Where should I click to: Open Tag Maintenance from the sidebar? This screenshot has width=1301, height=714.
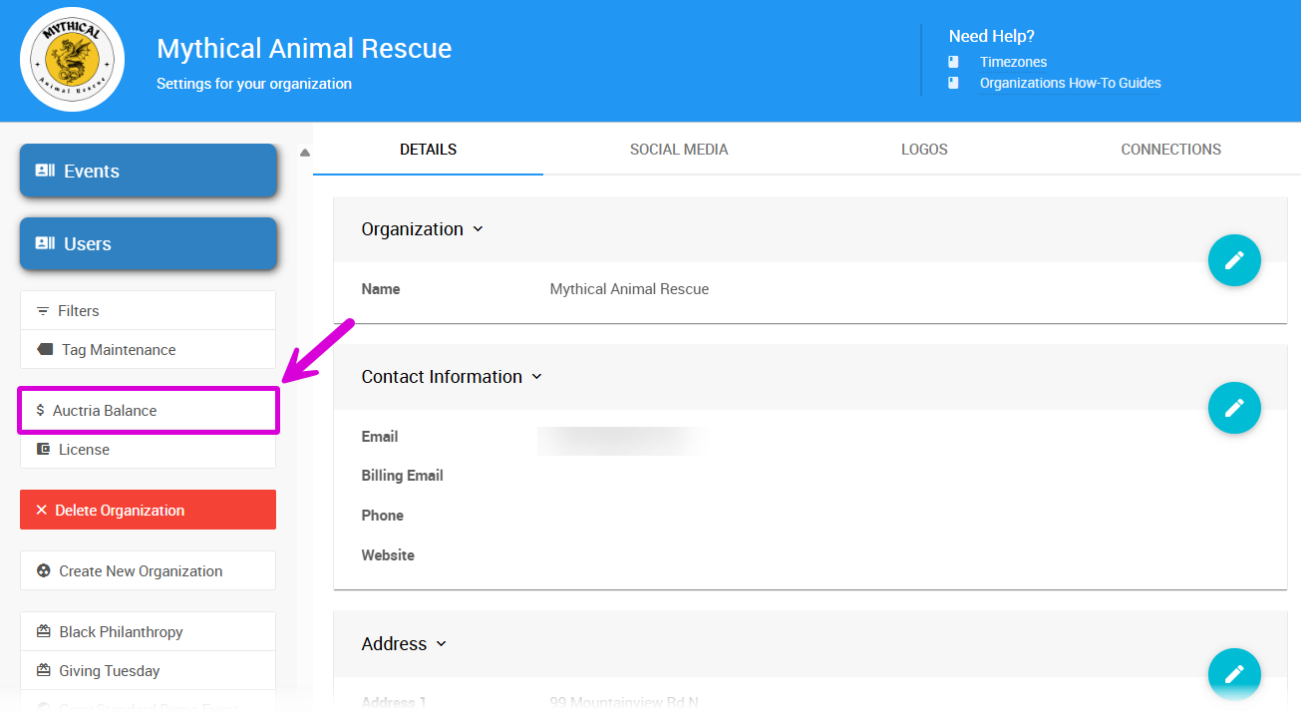pyautogui.click(x=148, y=350)
